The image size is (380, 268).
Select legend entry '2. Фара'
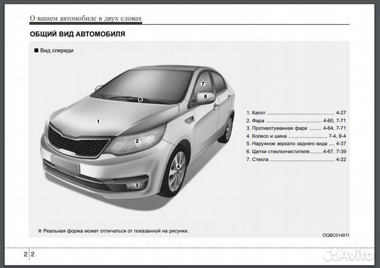[255, 121]
